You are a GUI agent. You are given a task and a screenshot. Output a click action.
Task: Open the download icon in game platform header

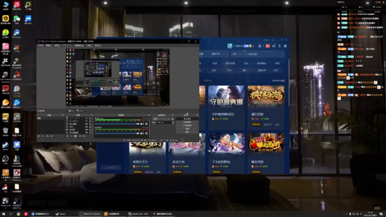tap(279, 46)
